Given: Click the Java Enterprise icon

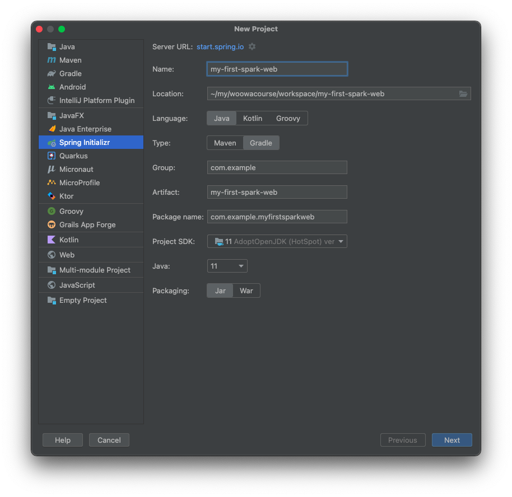Looking at the screenshot, I should 52,129.
